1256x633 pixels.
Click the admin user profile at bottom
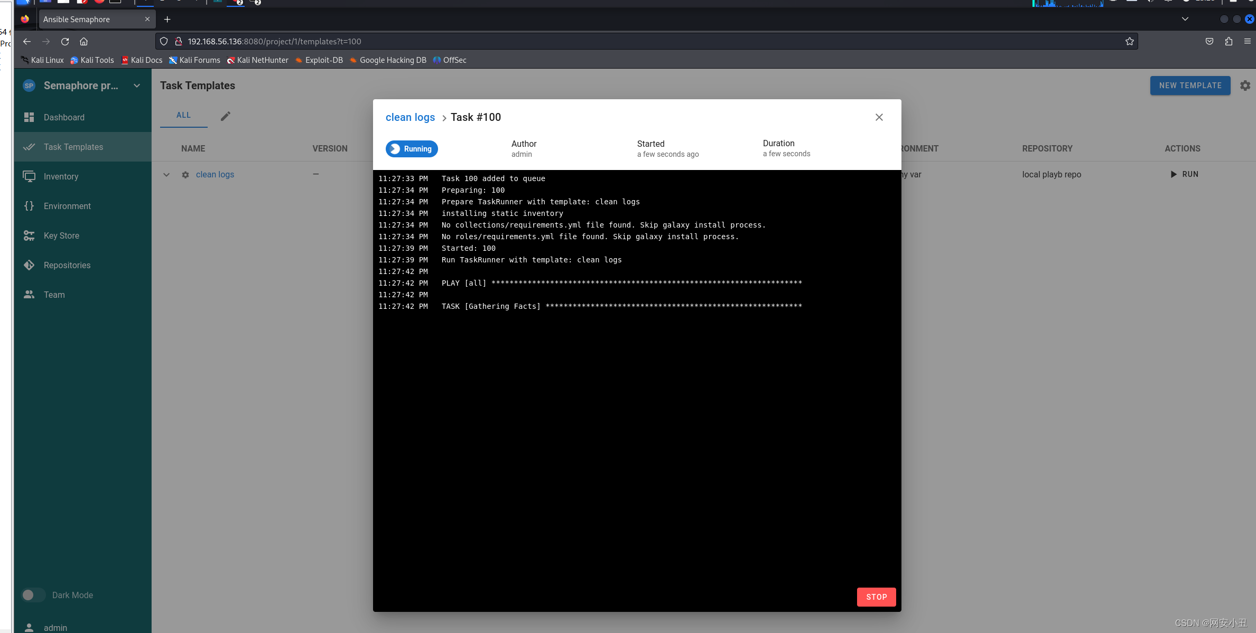coord(53,627)
